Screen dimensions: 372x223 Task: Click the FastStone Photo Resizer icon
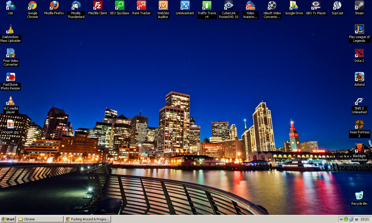point(10,77)
